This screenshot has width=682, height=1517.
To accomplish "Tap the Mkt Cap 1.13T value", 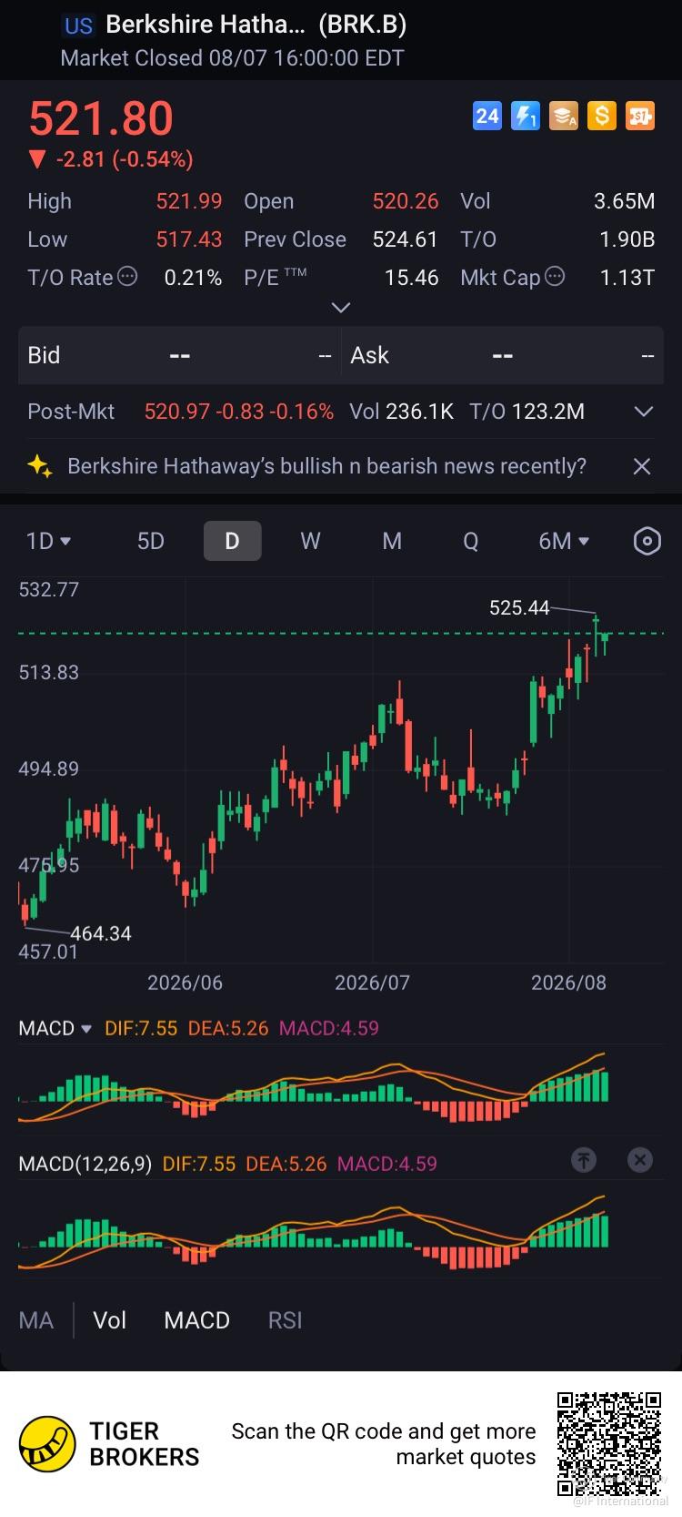I will tap(627, 278).
